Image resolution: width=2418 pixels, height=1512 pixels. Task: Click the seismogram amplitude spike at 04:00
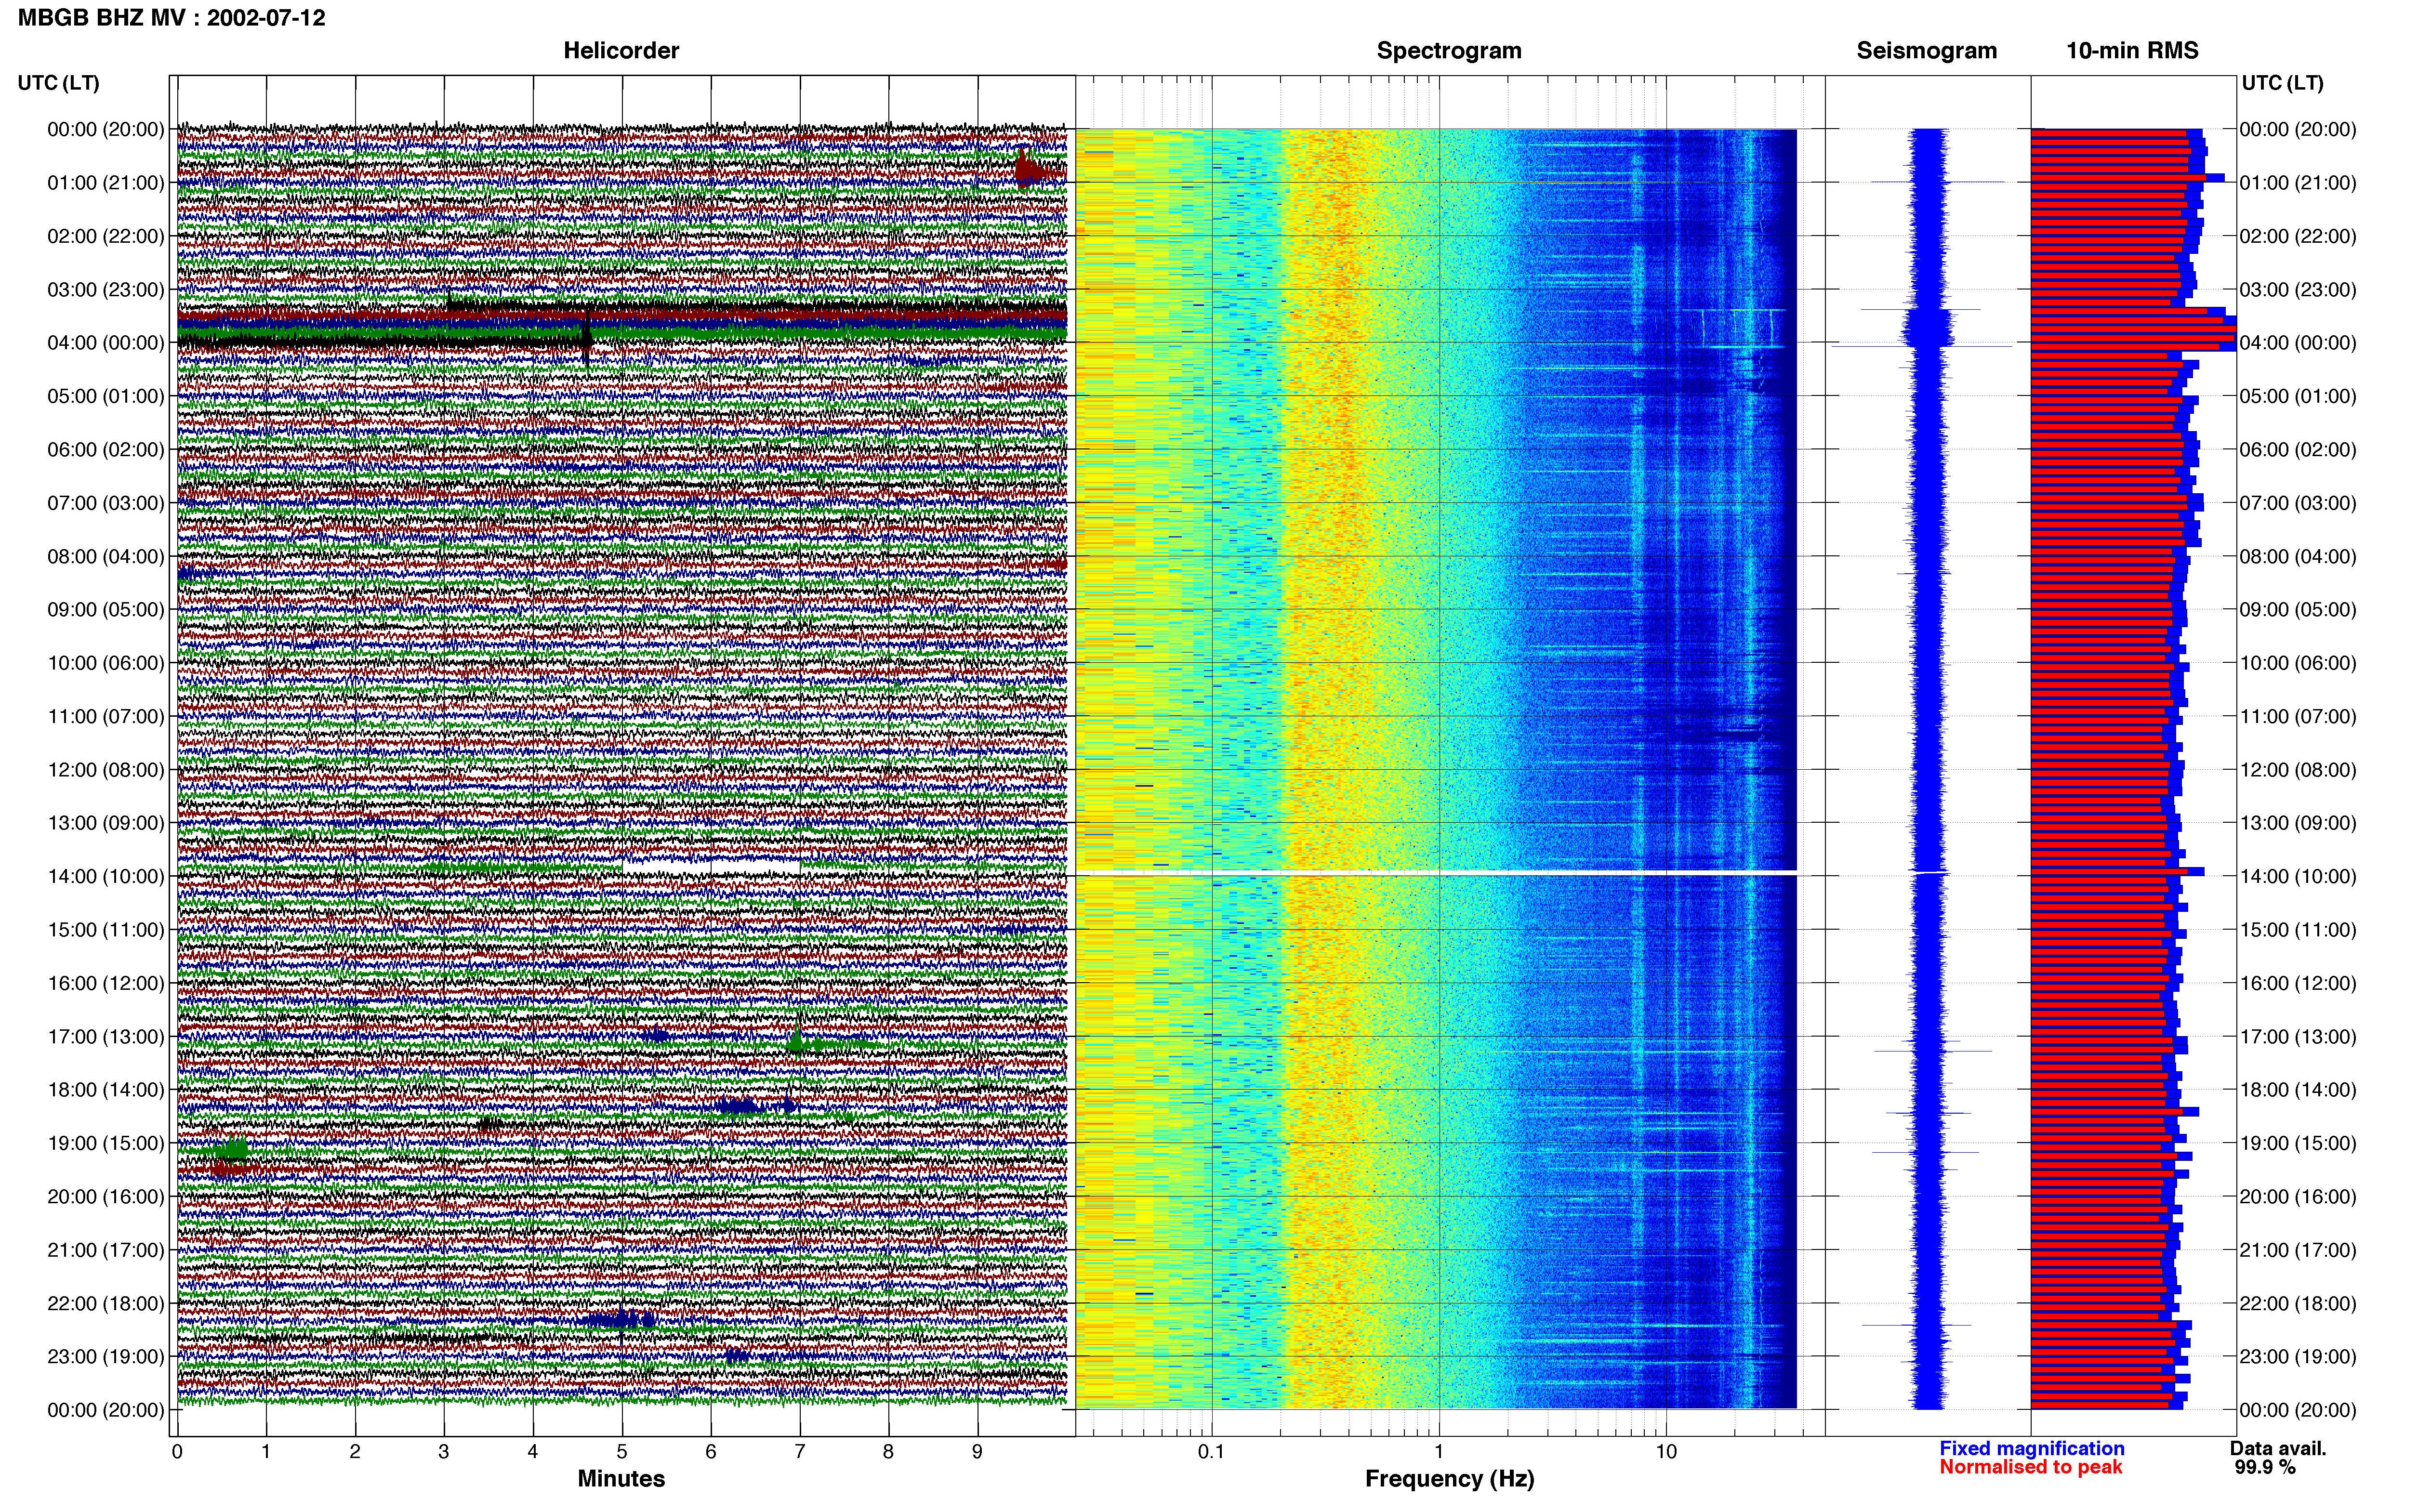[1922, 346]
